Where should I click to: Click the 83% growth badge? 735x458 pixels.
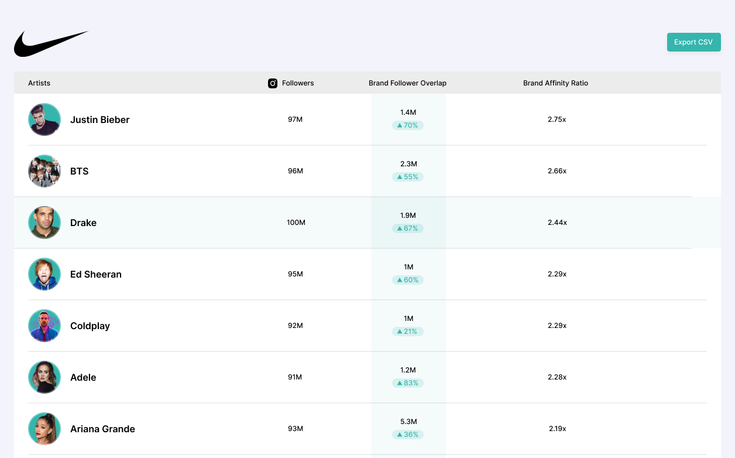click(x=408, y=383)
